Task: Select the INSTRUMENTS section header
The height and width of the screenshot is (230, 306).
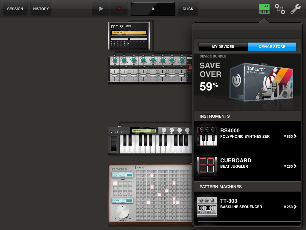Action: 247,116
